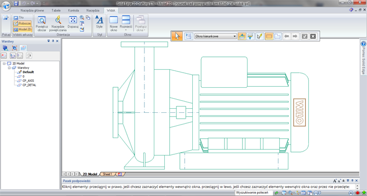The image size is (367, 196).
Task: Click the new layer icon
Action: click(x=4, y=56)
